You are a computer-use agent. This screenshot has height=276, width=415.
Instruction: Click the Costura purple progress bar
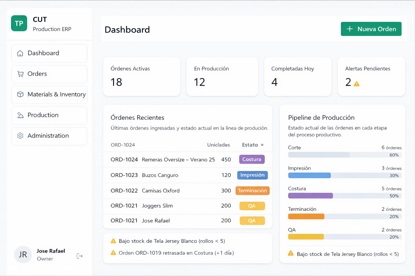[310, 196]
